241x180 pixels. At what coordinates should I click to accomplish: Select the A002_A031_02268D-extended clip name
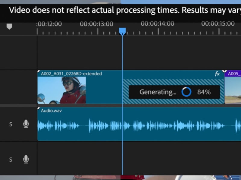71,74
